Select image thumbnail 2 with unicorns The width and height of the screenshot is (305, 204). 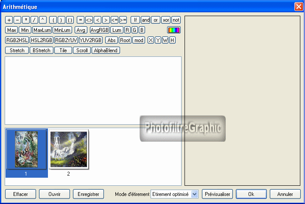click(68, 149)
